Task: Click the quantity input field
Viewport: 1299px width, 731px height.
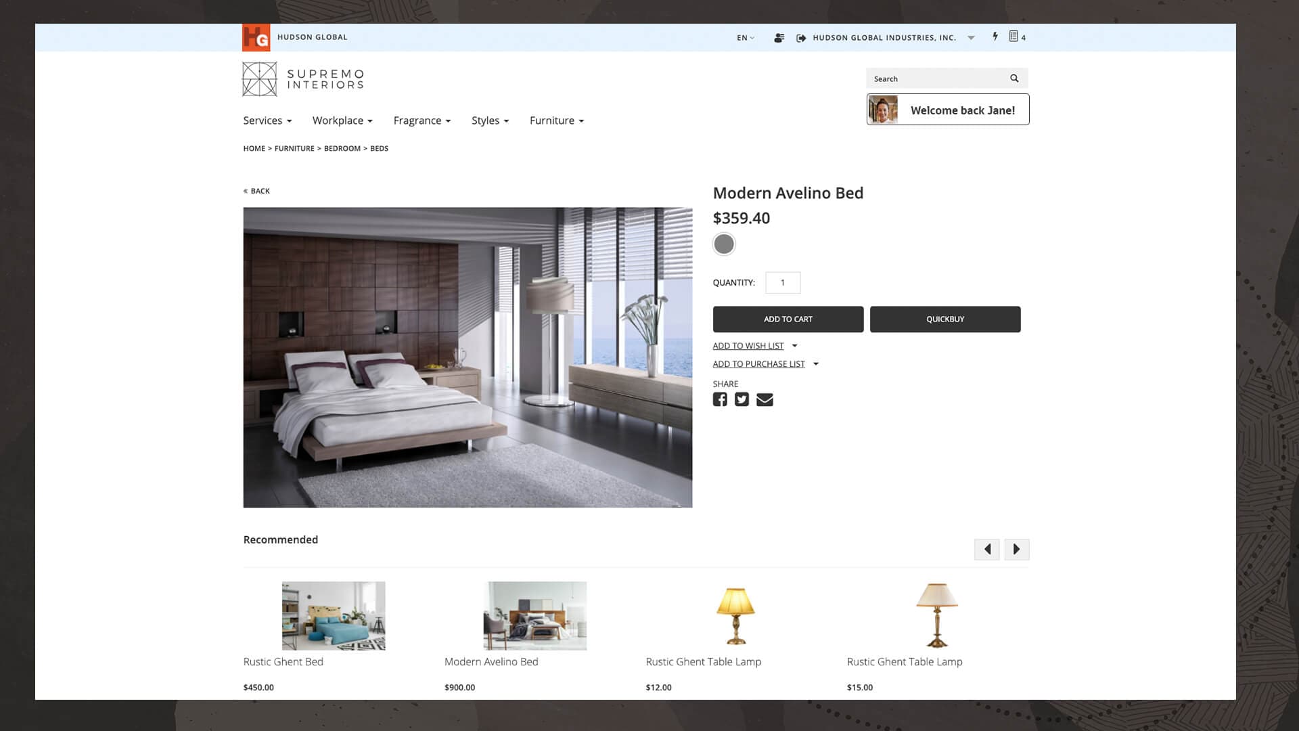Action: click(x=783, y=282)
